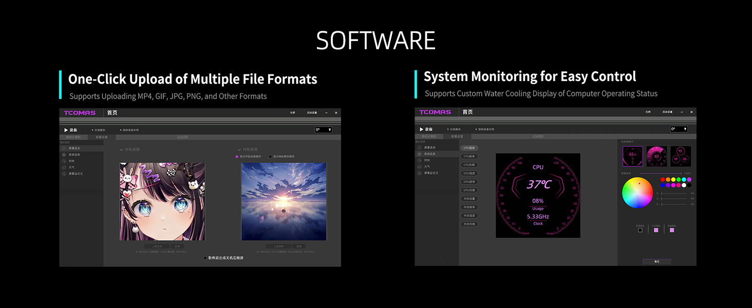
Task: Switch to 屏幕设置 tab in the file upload window
Action: [x=102, y=137]
